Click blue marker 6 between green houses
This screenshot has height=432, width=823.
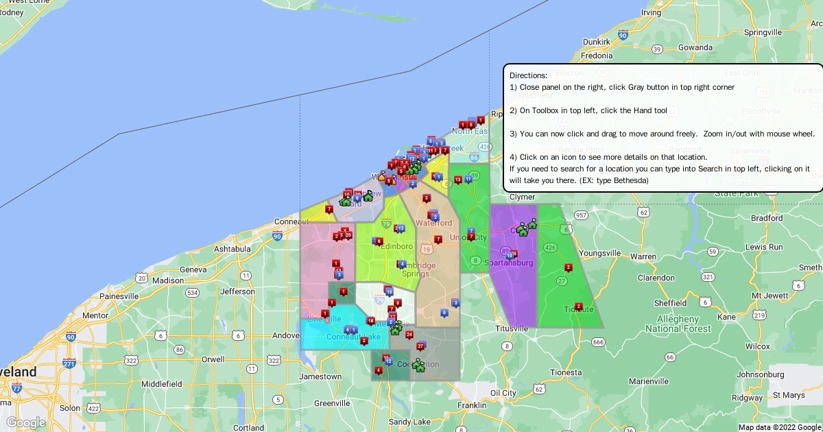357,197
